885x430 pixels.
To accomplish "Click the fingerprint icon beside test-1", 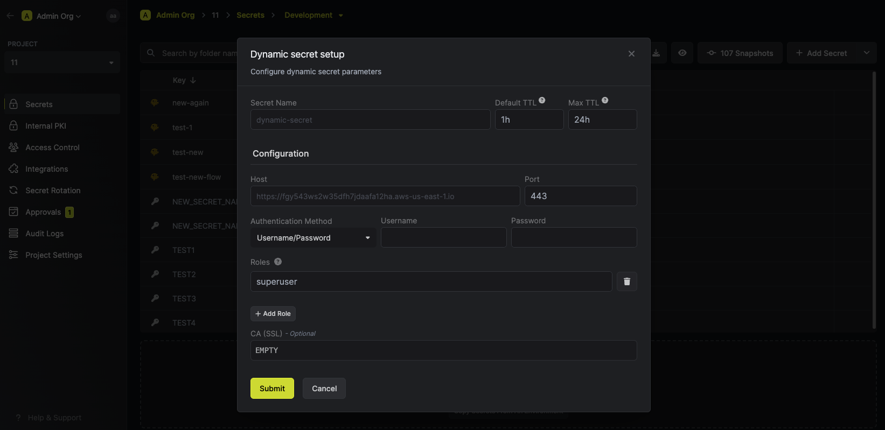I will tap(155, 128).
